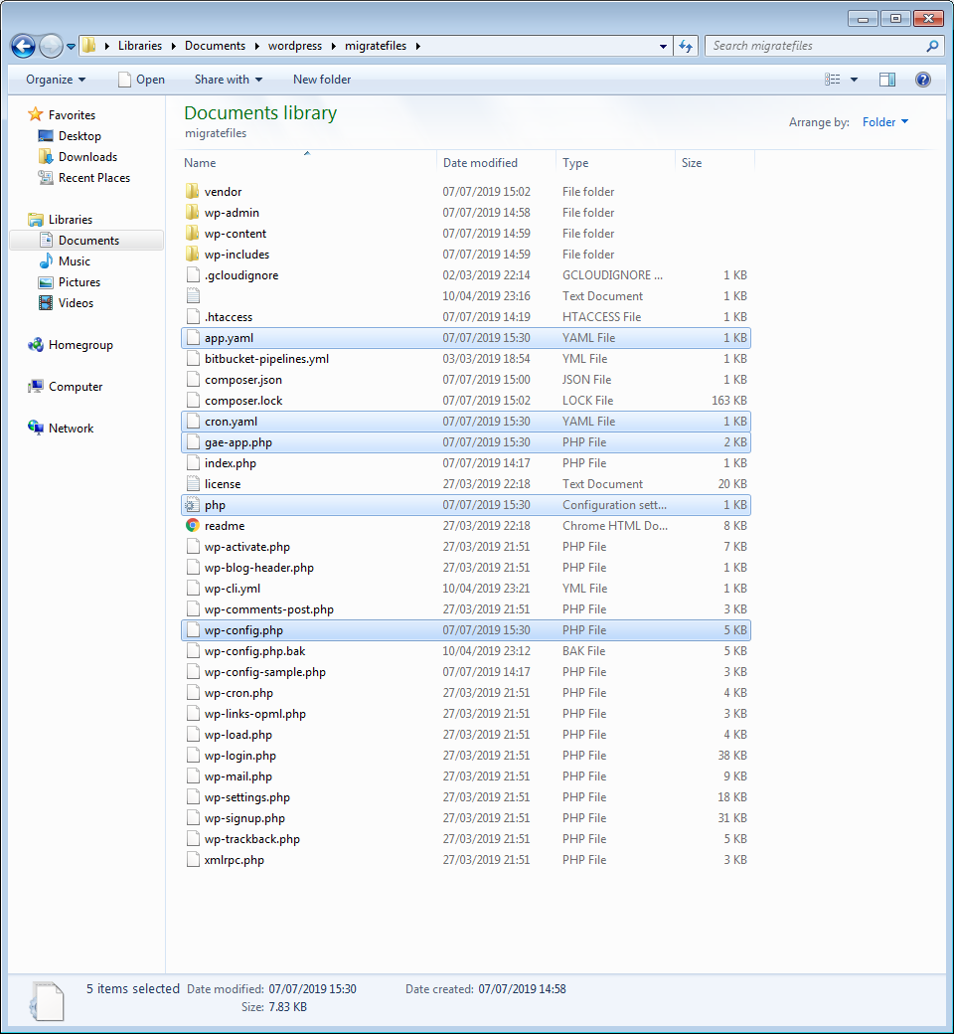
Task: Click Documents in the address breadcrumb
Action: point(215,46)
